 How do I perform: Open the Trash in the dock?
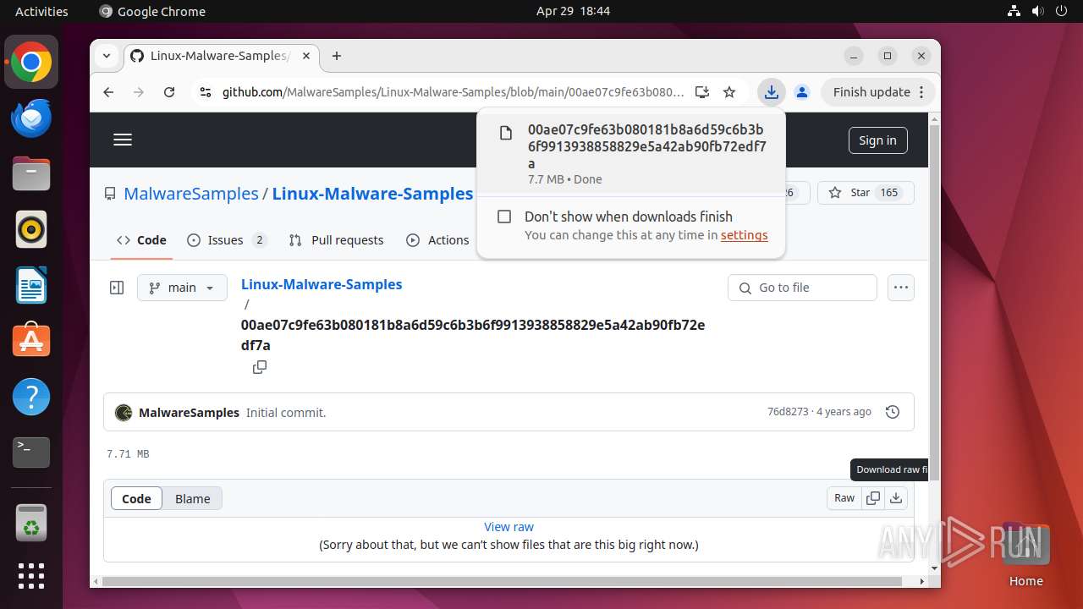31,523
